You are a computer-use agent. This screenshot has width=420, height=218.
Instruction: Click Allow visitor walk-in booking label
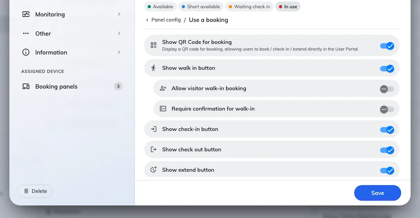[x=209, y=88]
